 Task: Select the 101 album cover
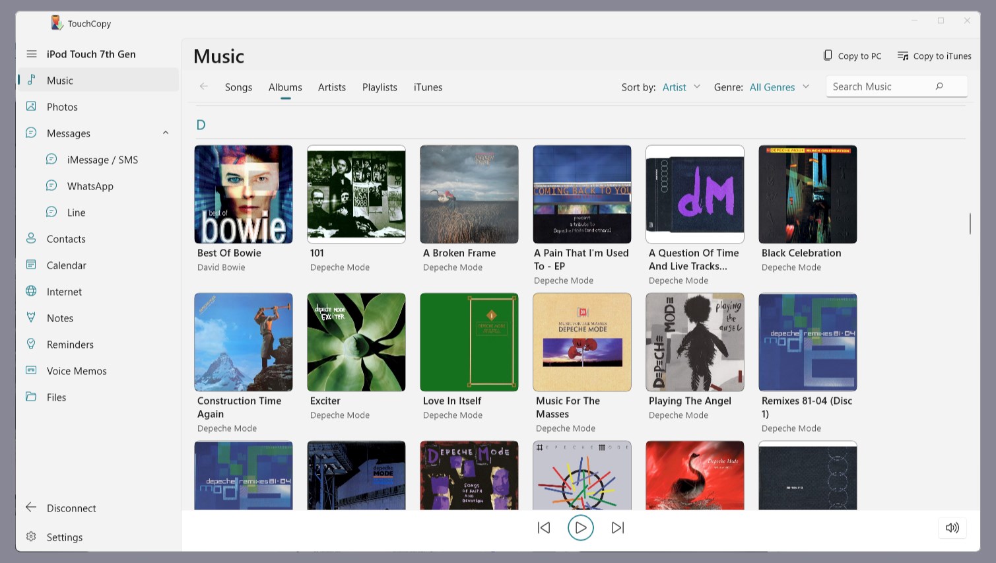click(356, 195)
